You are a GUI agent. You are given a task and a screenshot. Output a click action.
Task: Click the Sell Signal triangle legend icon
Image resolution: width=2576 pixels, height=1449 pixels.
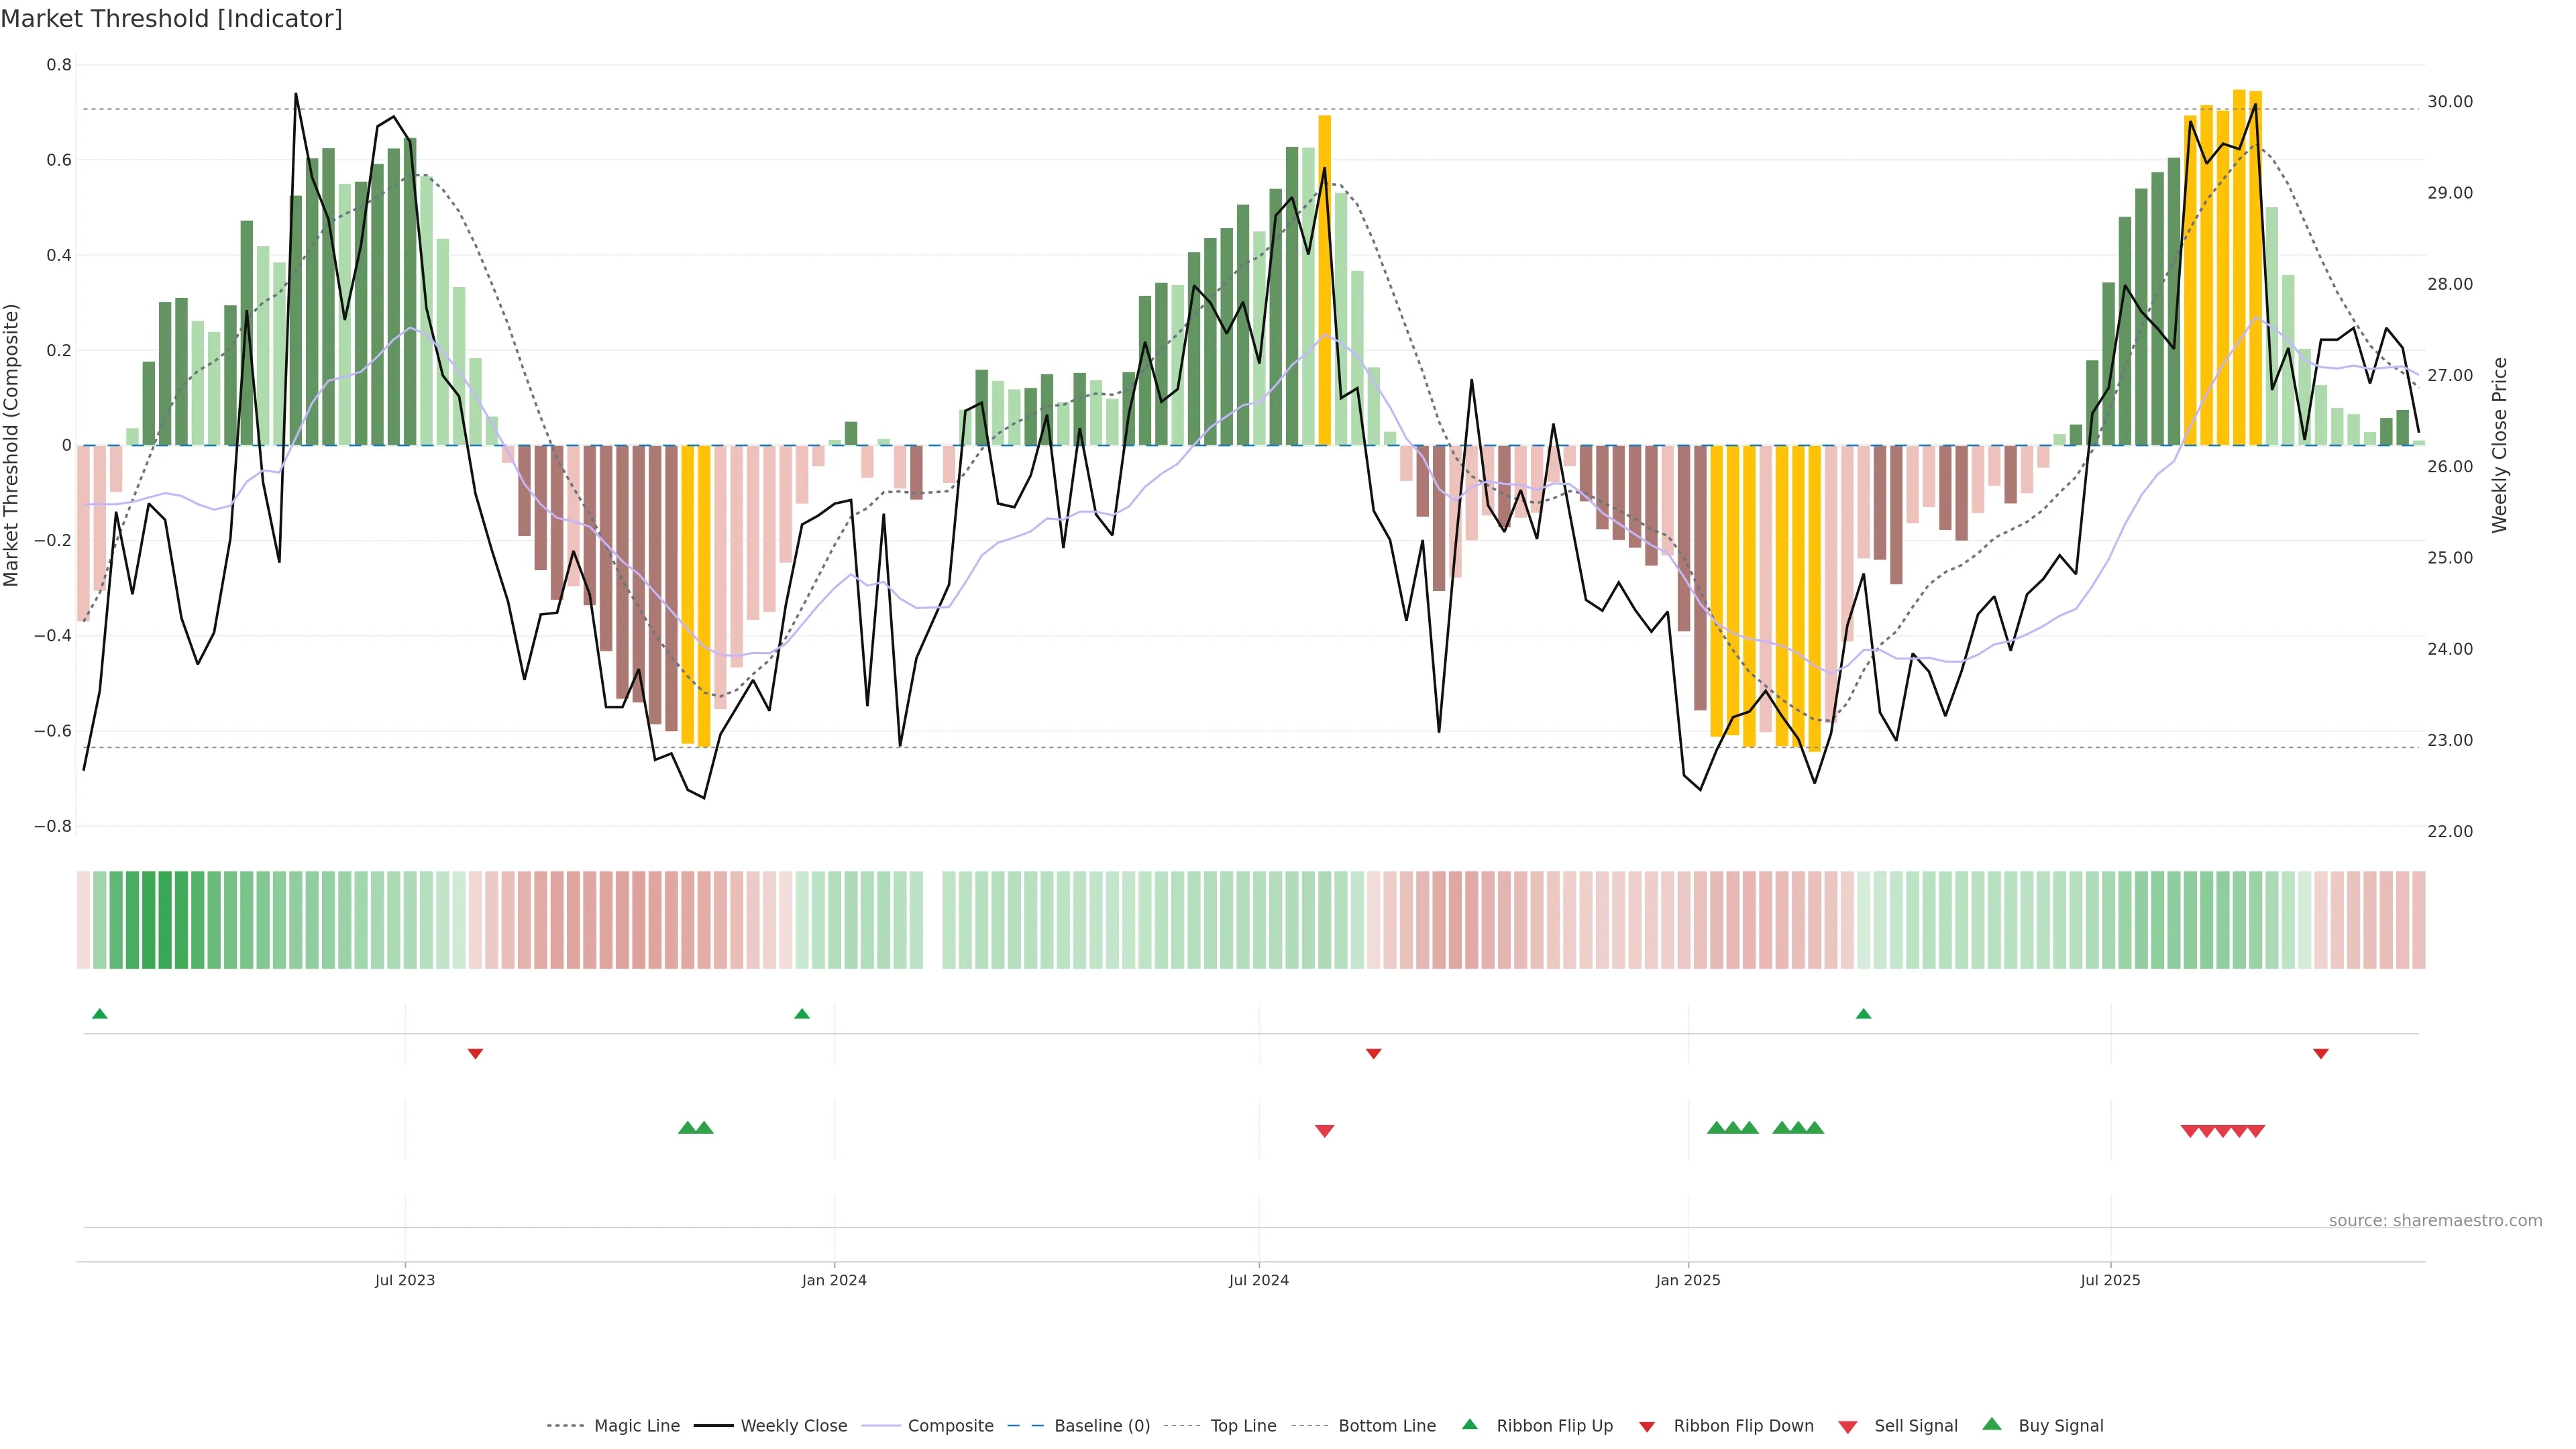pyautogui.click(x=1847, y=1426)
